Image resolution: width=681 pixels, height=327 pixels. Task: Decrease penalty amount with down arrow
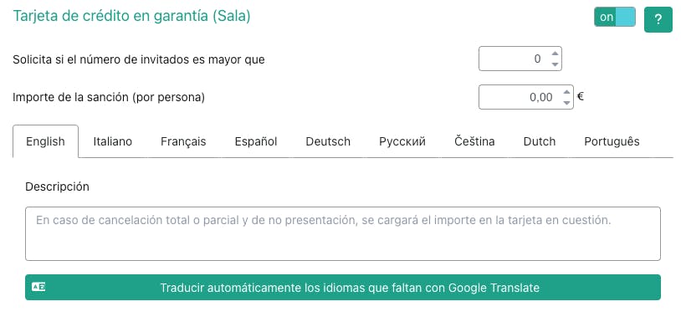566,103
